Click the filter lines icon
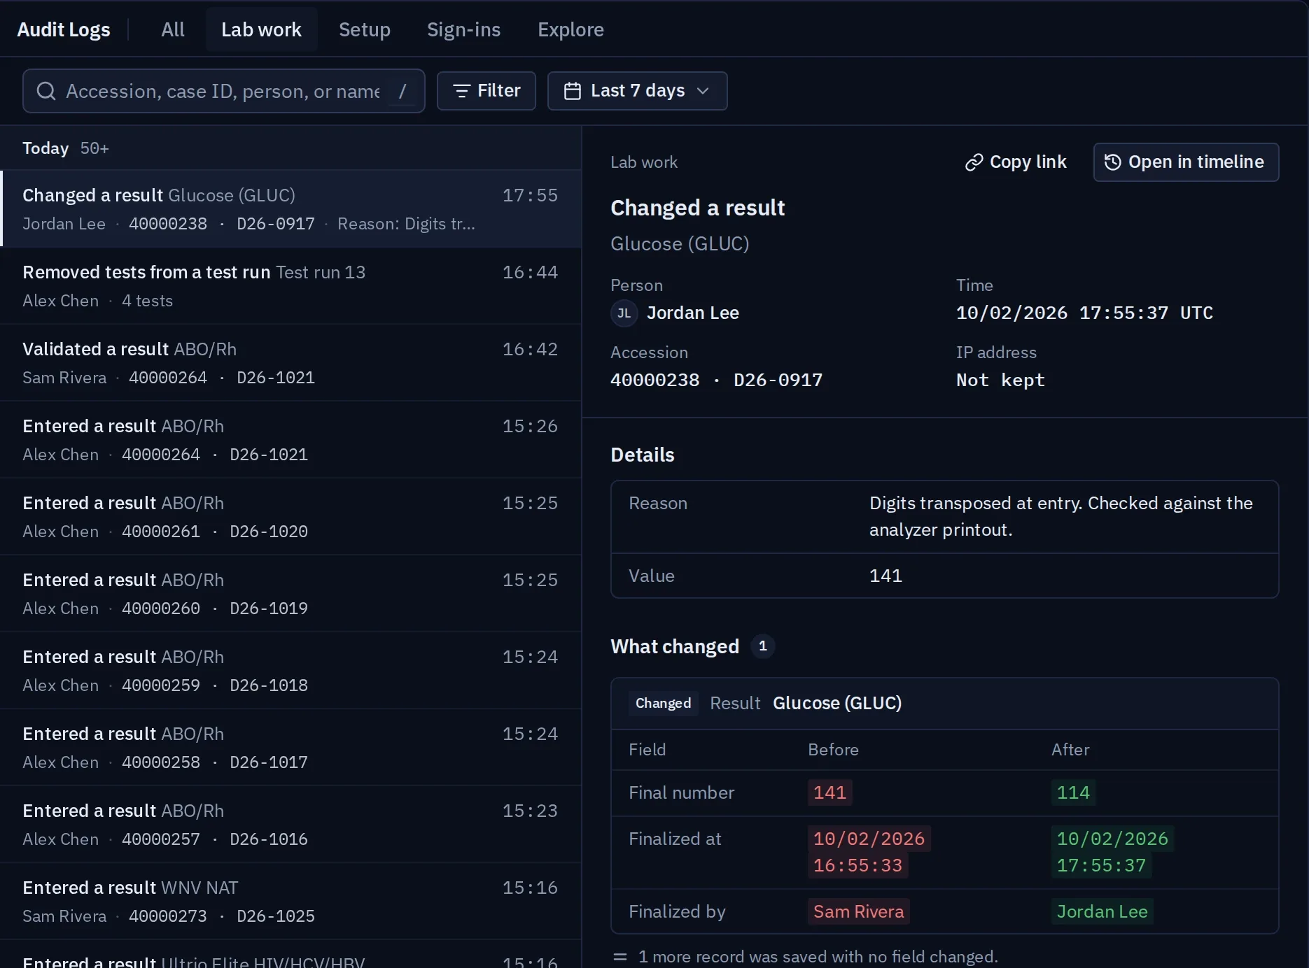 coord(461,91)
